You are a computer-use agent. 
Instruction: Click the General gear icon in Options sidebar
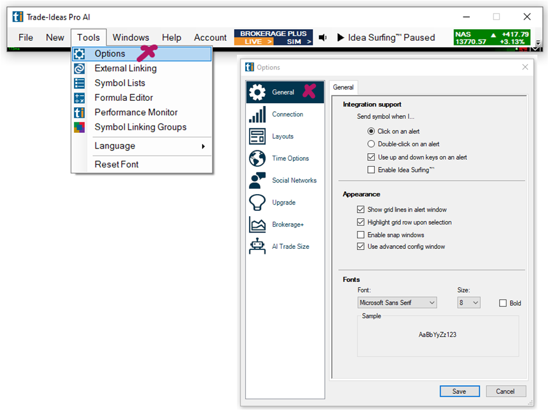257,92
